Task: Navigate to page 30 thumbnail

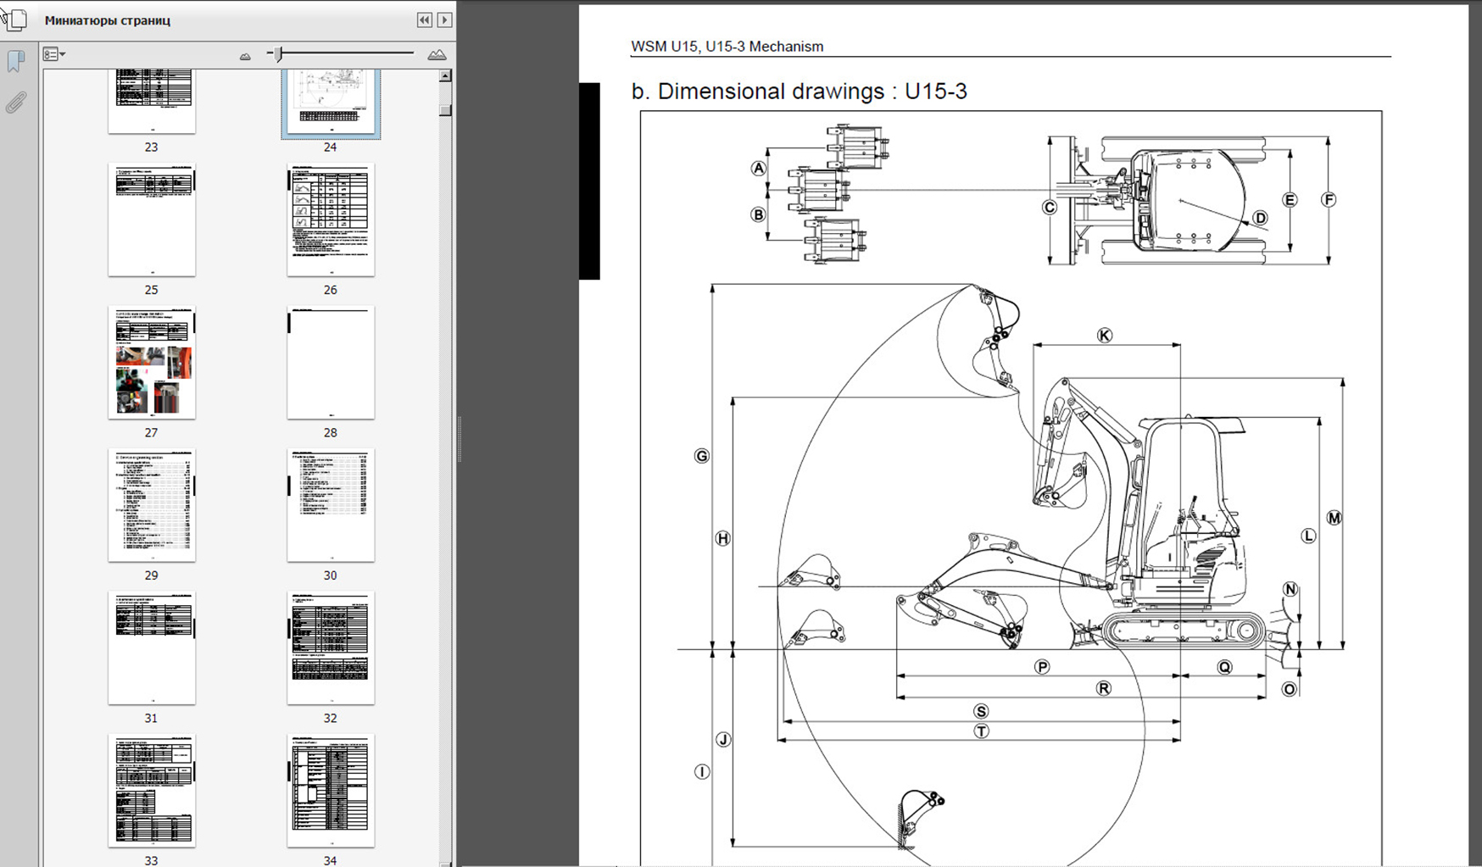Action: (331, 505)
